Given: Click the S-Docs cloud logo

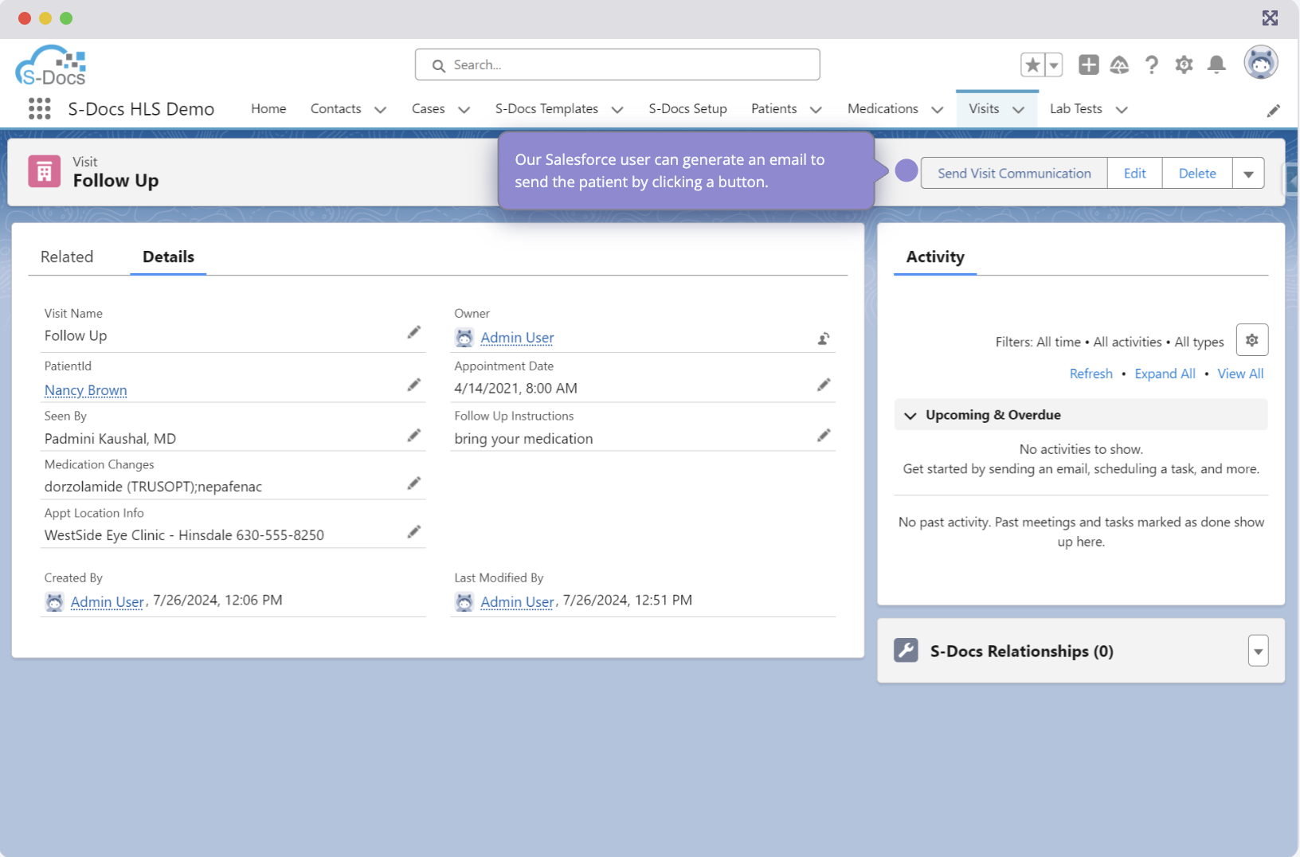Looking at the screenshot, I should pyautogui.click(x=50, y=65).
